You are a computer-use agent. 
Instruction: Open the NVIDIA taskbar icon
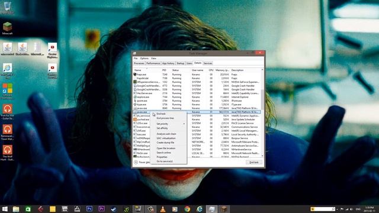[x=126, y=209]
